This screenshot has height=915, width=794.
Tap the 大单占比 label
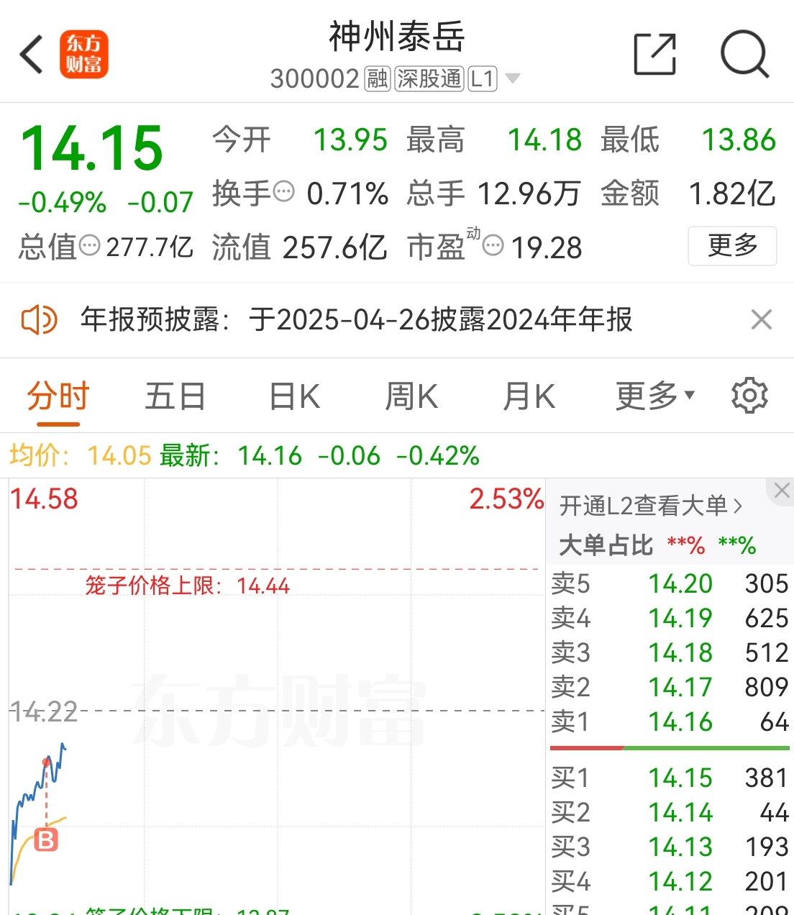click(x=606, y=545)
